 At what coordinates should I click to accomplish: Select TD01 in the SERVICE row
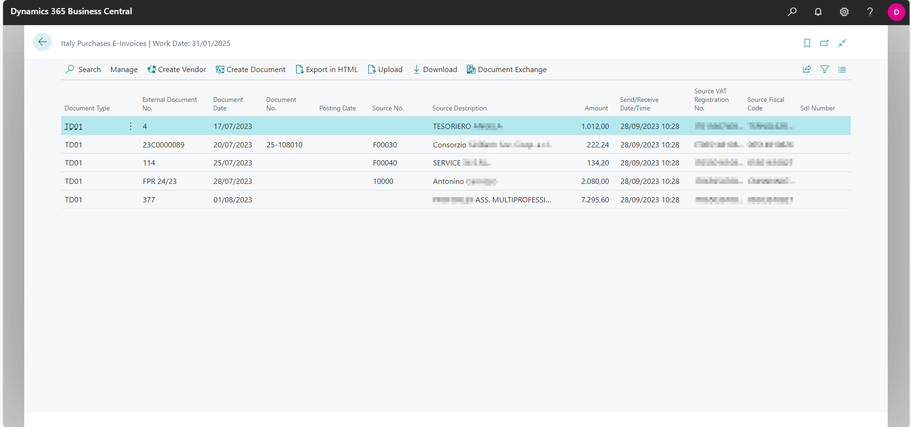pyautogui.click(x=74, y=163)
